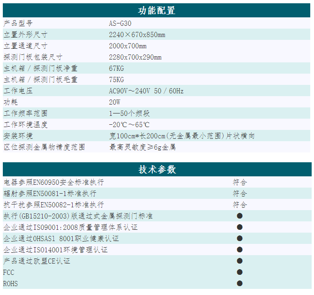Image resolution: width=314 pixels, height=295 pixels.
Task: Click the 最高灵敏度≥6g金属 text
Action: (x=142, y=147)
